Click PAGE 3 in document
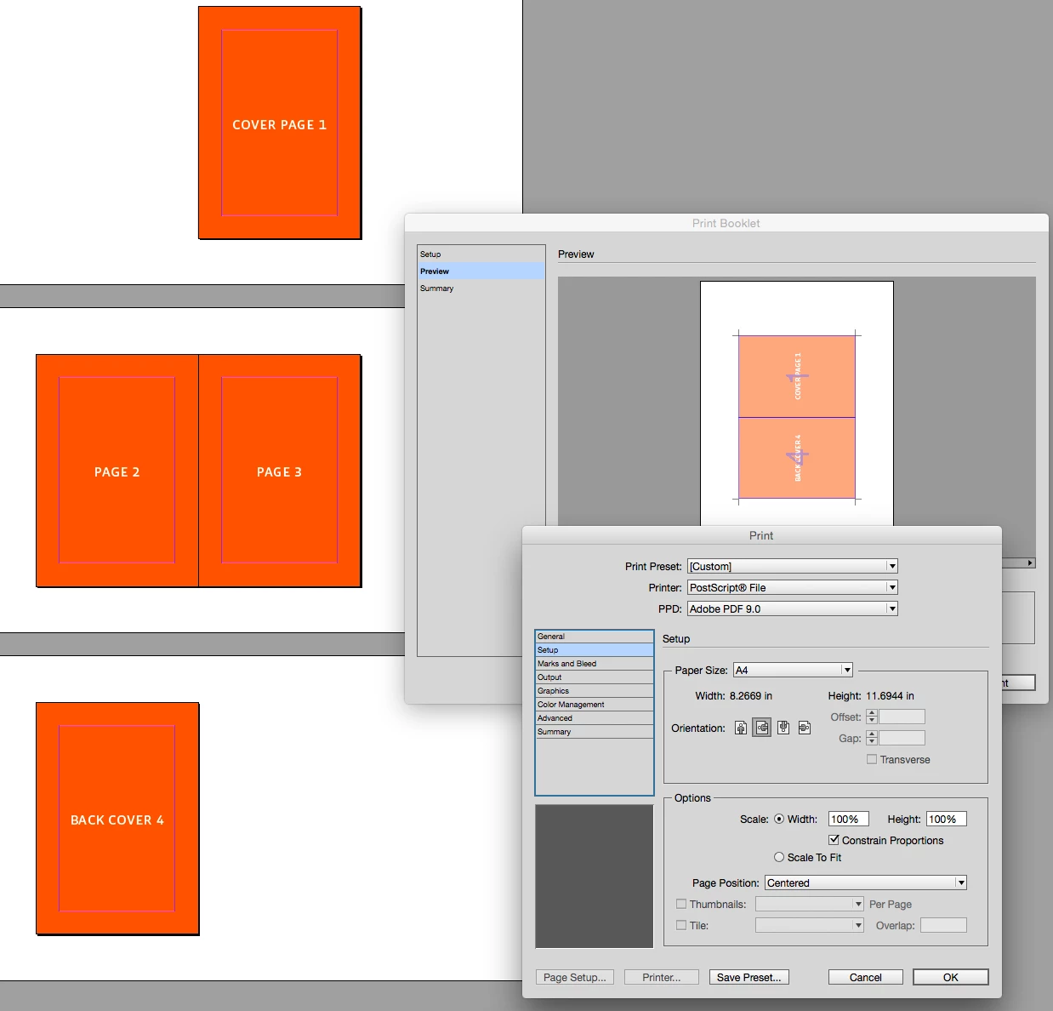Screen dimensions: 1053x1011 pos(280,471)
